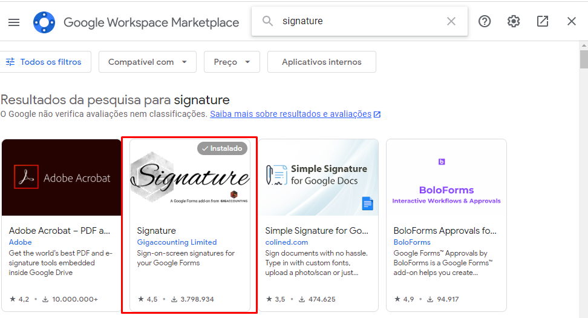
Task: Click the Sign-on-screen signatures description text
Action: [x=186, y=258]
